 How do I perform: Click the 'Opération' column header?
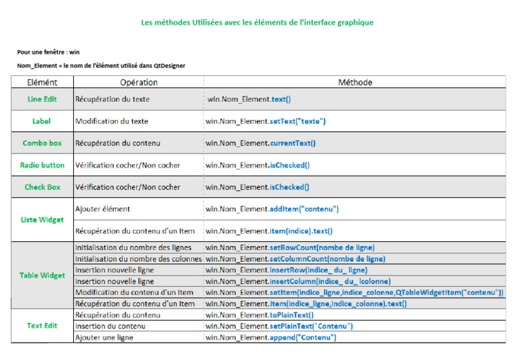coord(139,82)
